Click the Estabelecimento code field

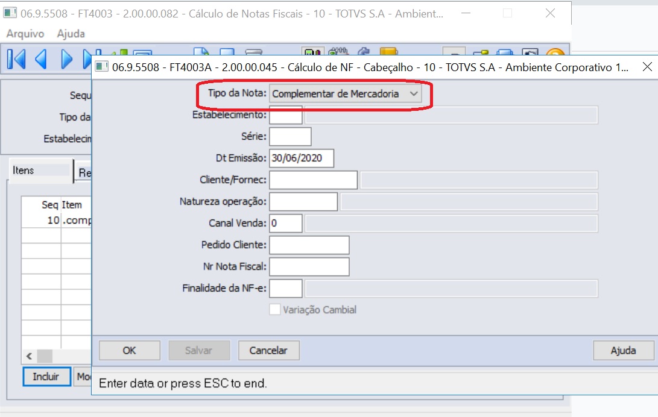(x=286, y=115)
